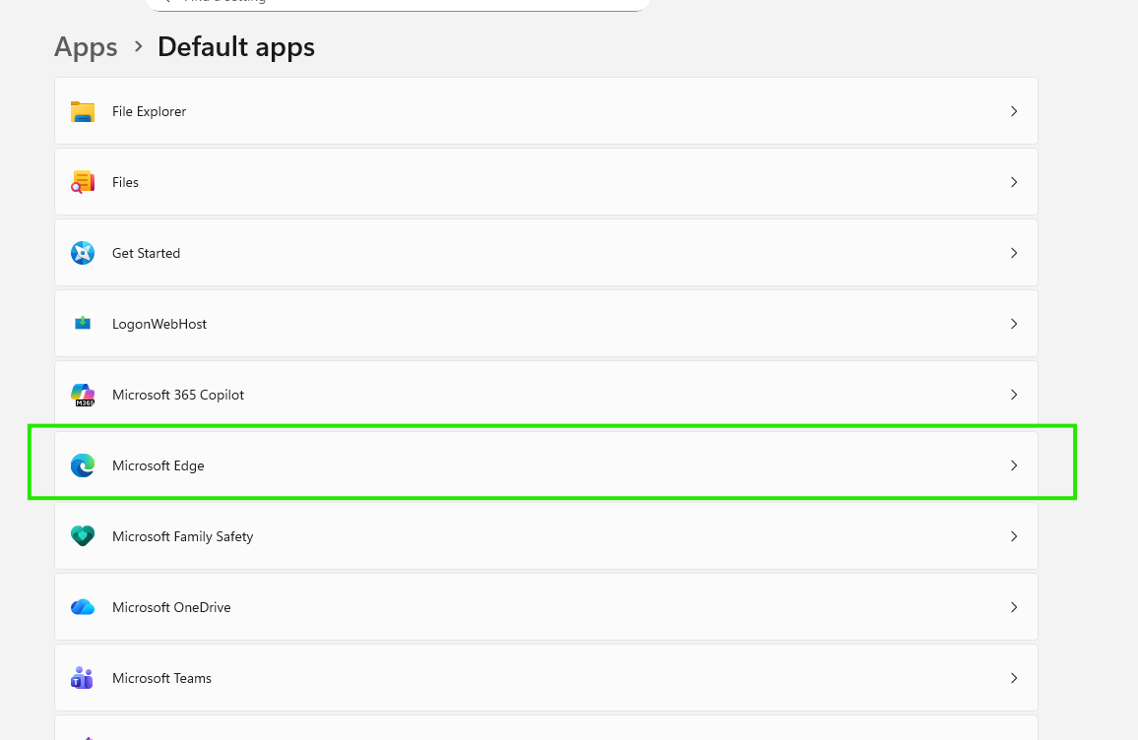Select the Microsoft 365 Copilot label
Screen dimensions: 1138x740
pyautogui.click(x=178, y=395)
